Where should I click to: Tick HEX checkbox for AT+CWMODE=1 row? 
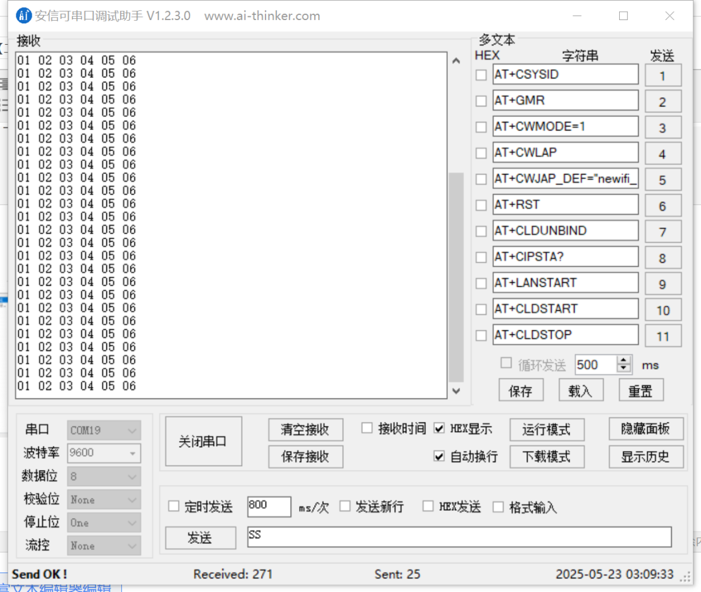pyautogui.click(x=481, y=127)
